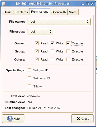Image resolution: width=97 pixels, height=127 pixels.
Task: Open the File owner dropdown
Action: [59, 22]
